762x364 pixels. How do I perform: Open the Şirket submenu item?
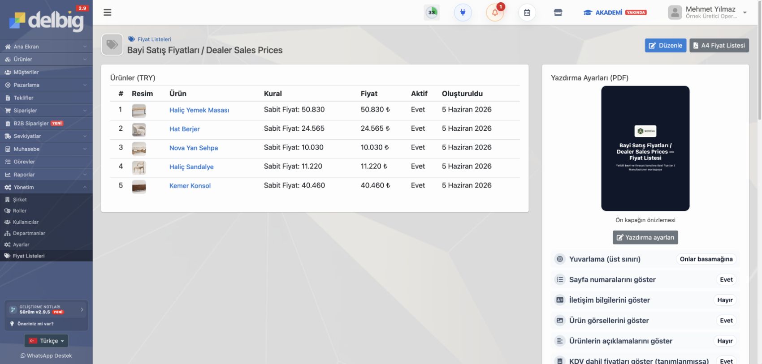[46, 200]
